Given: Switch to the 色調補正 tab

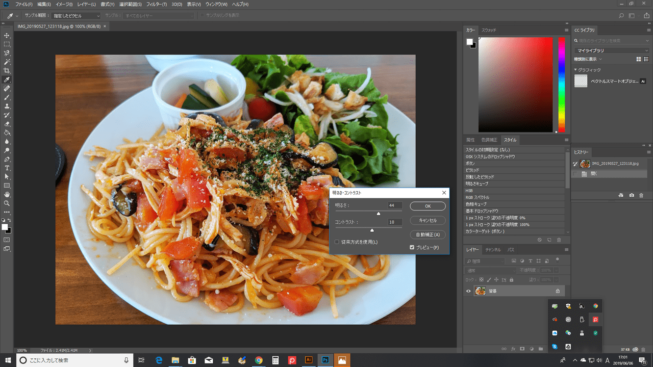Looking at the screenshot, I should coord(490,140).
